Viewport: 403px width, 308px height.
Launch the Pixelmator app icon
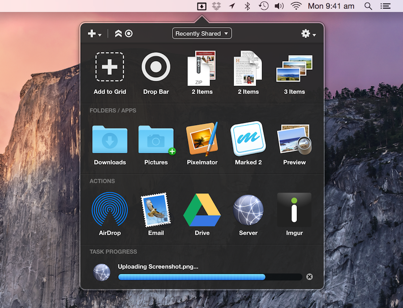[202, 139]
